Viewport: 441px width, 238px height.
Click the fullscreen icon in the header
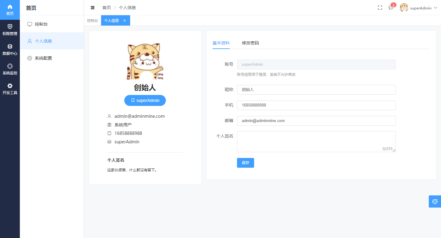[380, 7]
